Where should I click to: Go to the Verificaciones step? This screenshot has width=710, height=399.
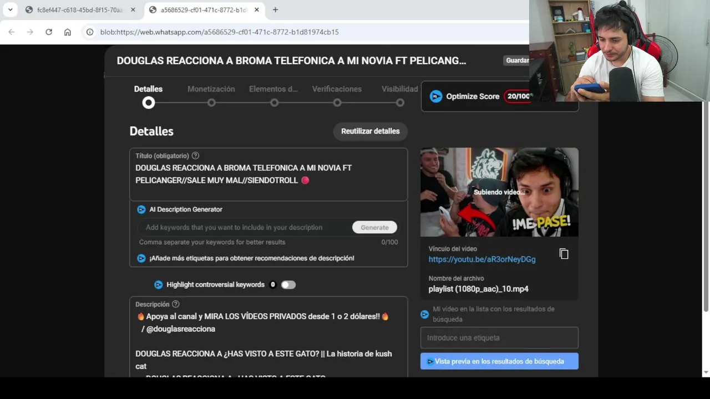tap(337, 89)
